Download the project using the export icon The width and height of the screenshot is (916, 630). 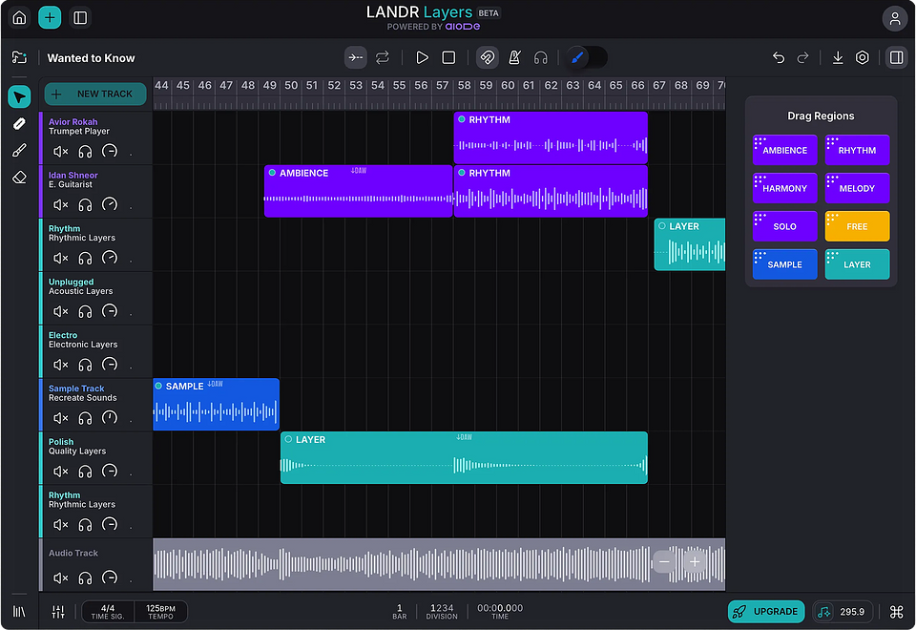click(x=838, y=58)
